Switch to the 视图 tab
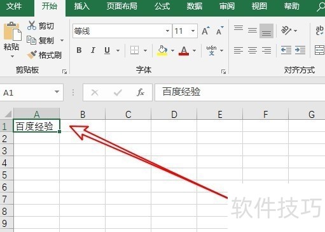 coord(259,6)
